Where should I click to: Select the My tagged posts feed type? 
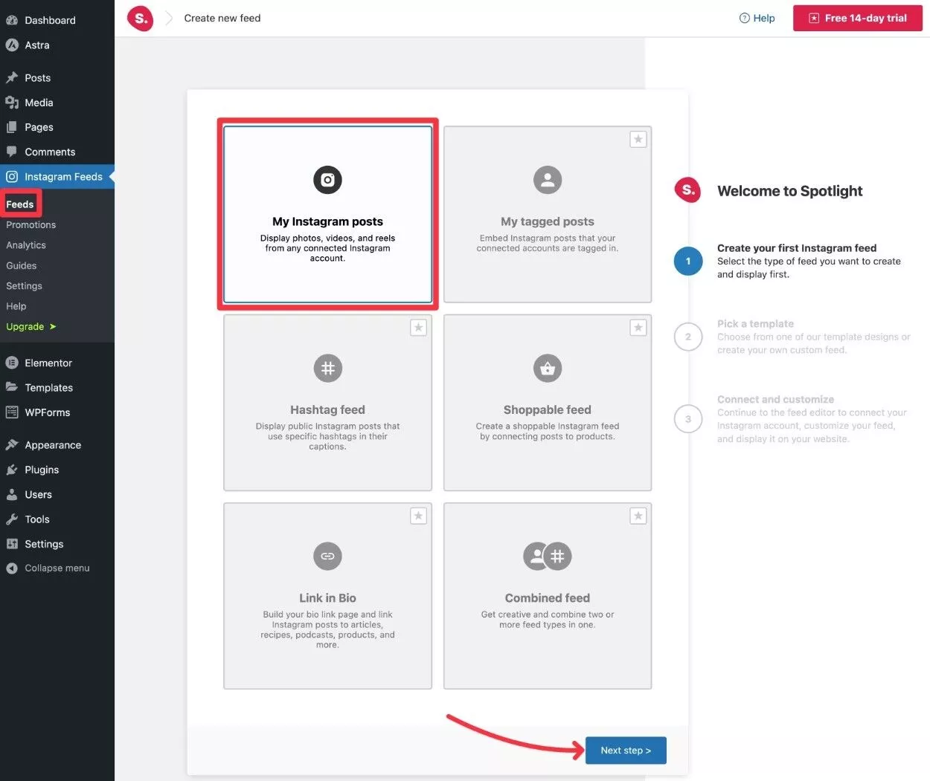[548, 214]
